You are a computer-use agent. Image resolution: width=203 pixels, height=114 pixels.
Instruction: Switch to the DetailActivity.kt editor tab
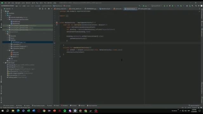[x=105, y=9]
